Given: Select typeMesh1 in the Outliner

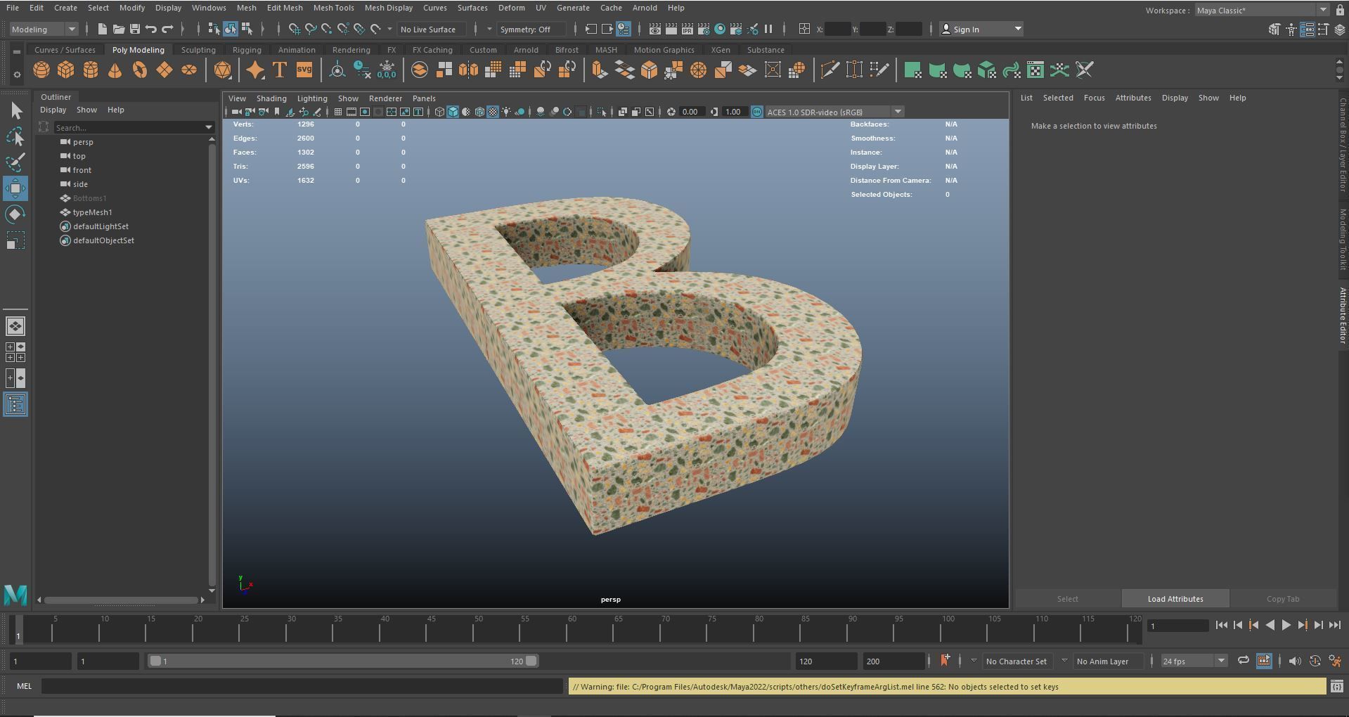Looking at the screenshot, I should click(92, 212).
